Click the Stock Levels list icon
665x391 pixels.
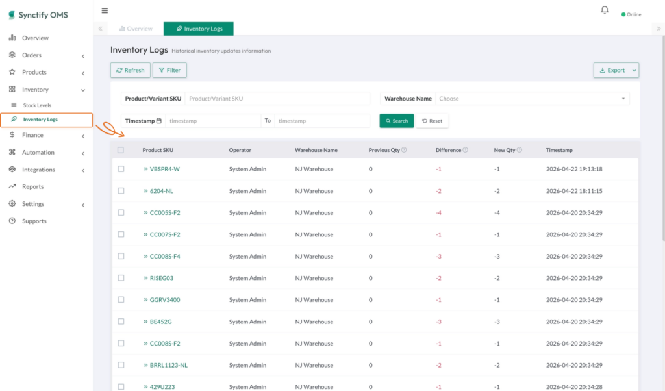(14, 105)
